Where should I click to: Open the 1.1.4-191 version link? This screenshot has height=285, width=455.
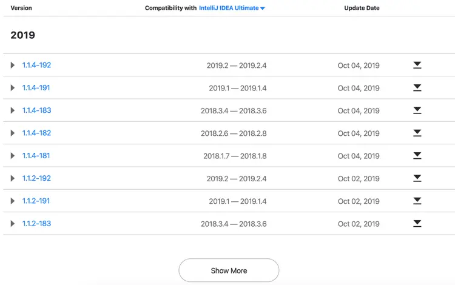(x=36, y=88)
